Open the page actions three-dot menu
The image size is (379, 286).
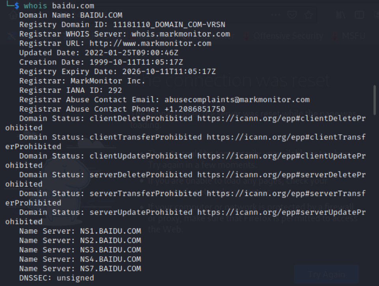click(276, 15)
